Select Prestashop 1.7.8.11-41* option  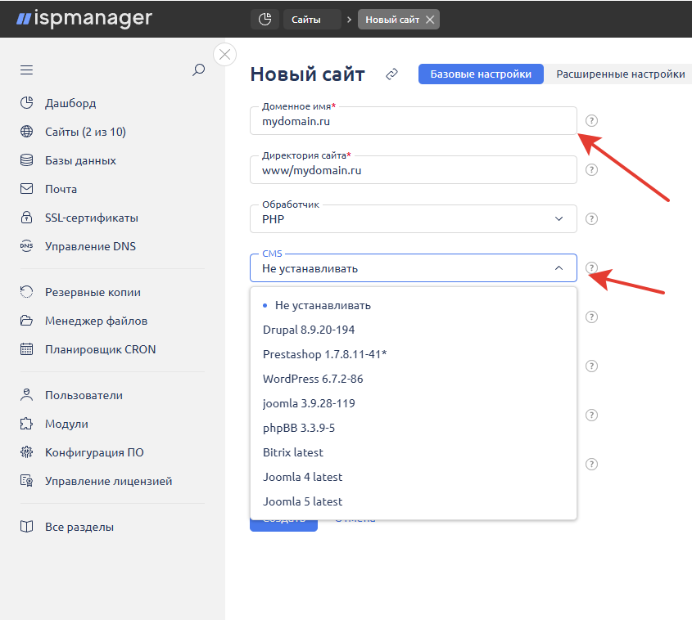[414, 354]
